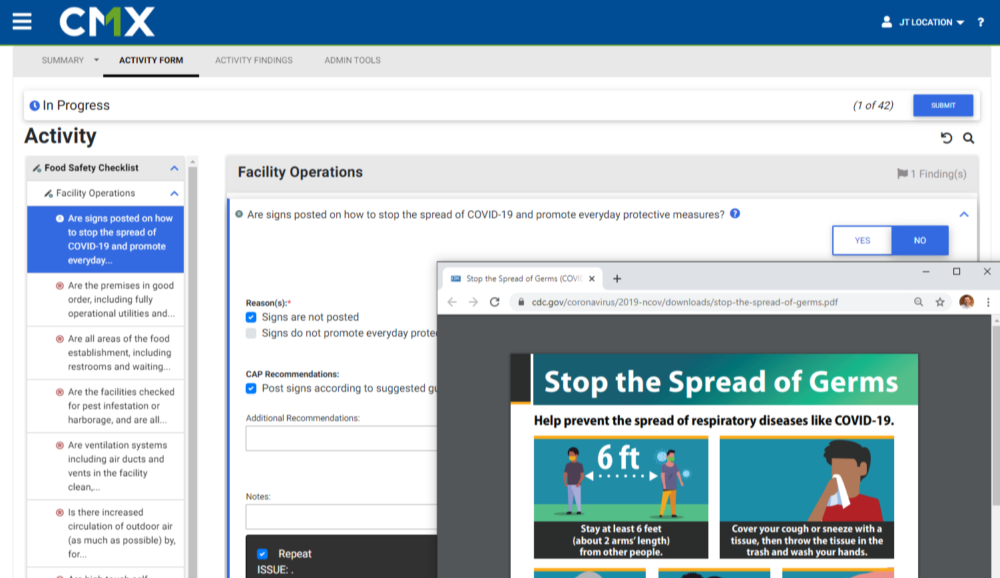Click the browser forward arrow
This screenshot has width=1000, height=578.
pos(473,302)
